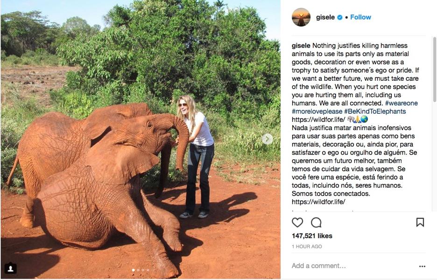Open the 1 HOUR AGO timestamp
Image resolution: width=437 pixels, height=280 pixels.
pyautogui.click(x=307, y=246)
